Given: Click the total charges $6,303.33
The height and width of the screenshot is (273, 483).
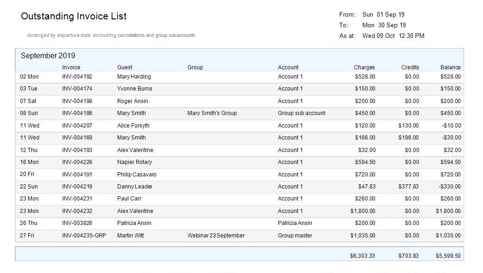Looking at the screenshot, I should [x=362, y=256].
